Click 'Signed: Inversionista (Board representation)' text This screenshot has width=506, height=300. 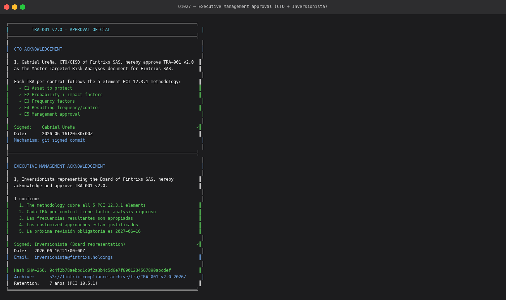70,244
